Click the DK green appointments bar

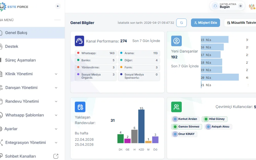[x=121, y=138]
